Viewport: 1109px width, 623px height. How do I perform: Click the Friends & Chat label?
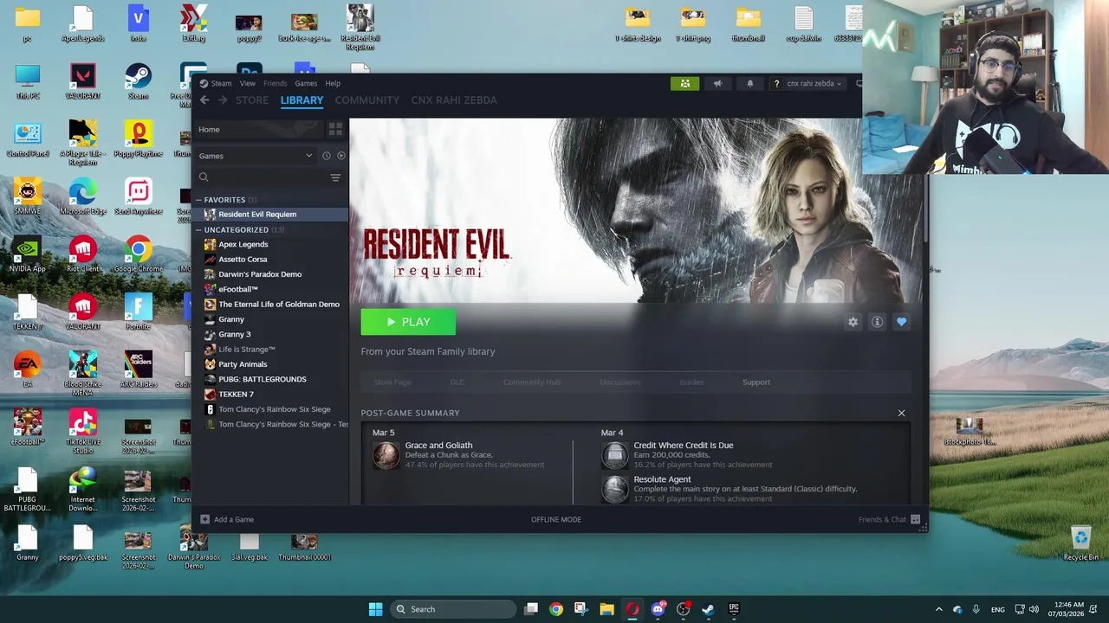(x=882, y=519)
